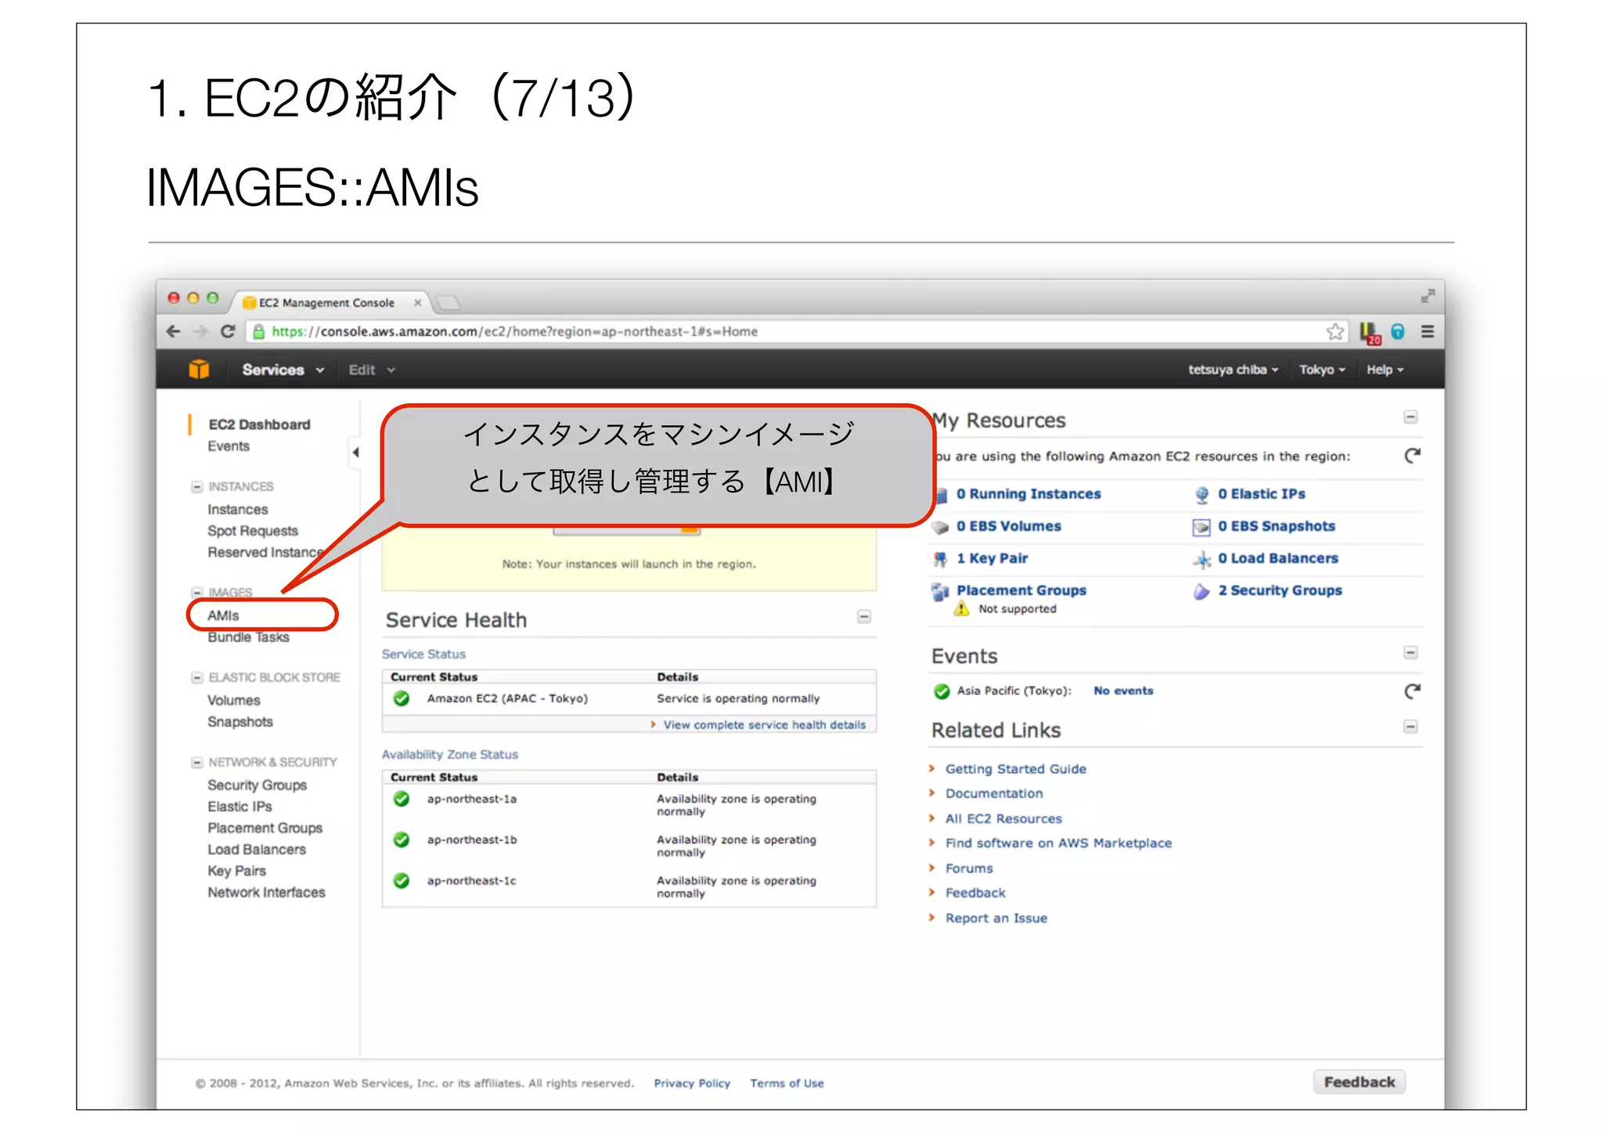The image size is (1603, 1133).
Task: Click the EBS Volumes disk icon
Action: tap(940, 527)
